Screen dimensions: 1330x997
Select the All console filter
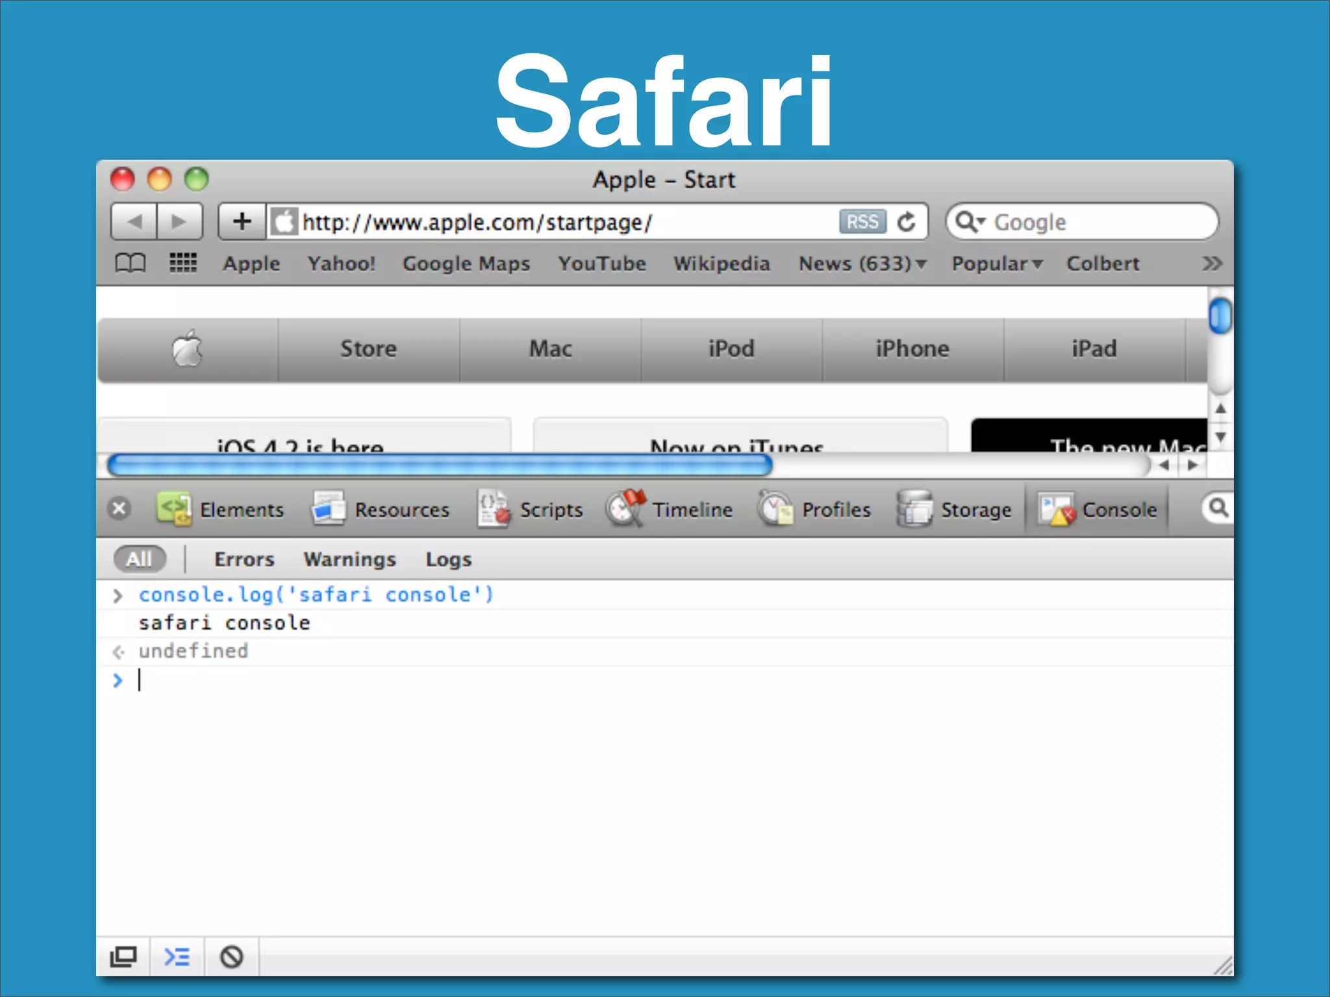pos(140,559)
